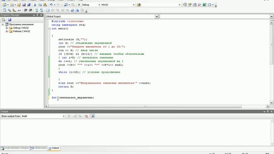Image resolution: width=274 pixels, height=154 pixels.
Task: Expand the Debug | Win32 folder
Action: (7, 28)
